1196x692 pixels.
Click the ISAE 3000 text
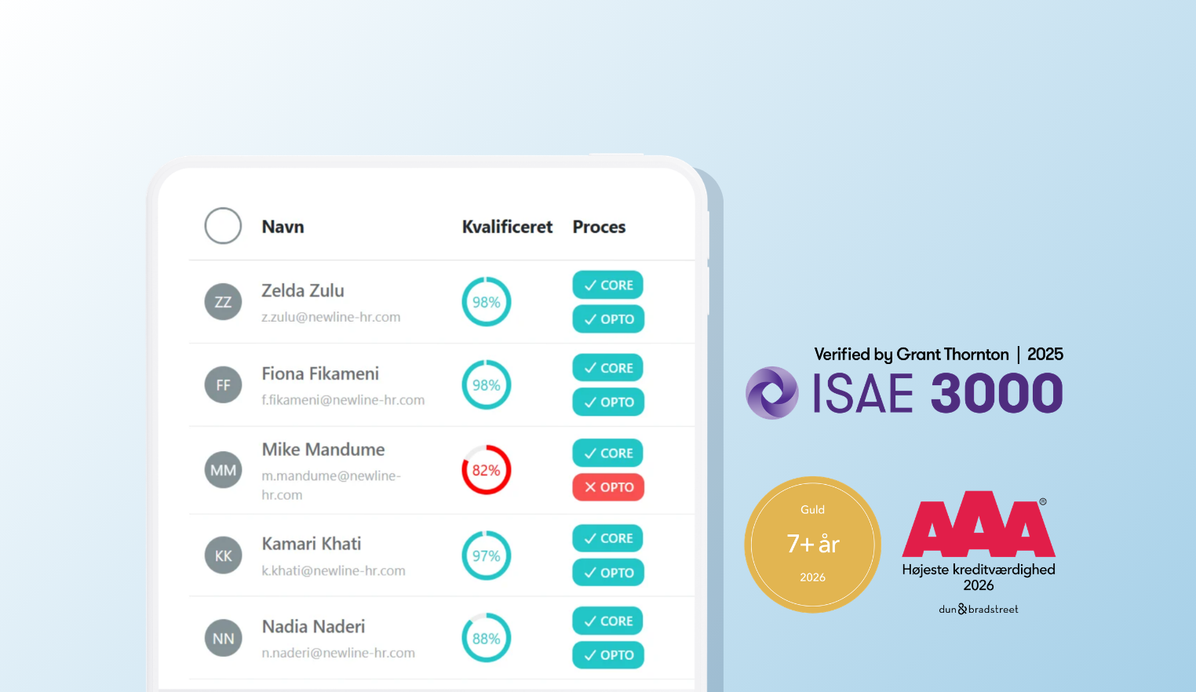tap(937, 393)
